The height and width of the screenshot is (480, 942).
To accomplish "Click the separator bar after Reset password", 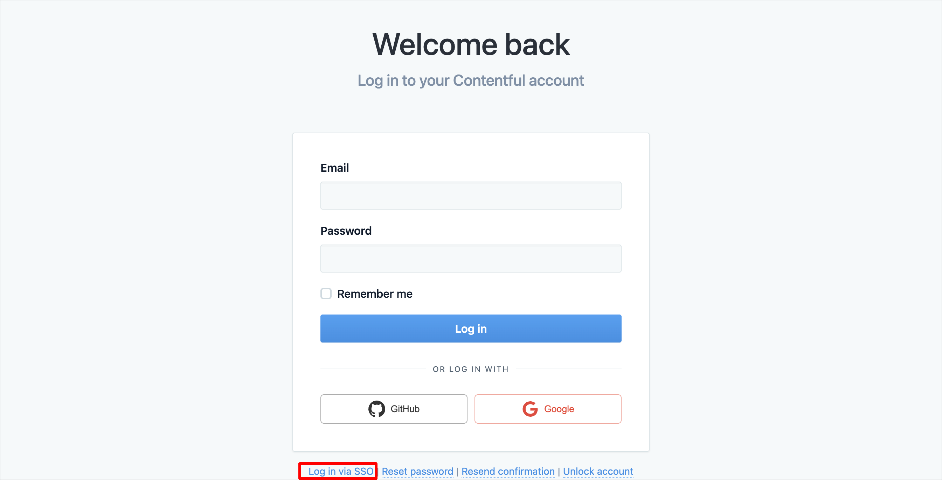I will [x=457, y=472].
